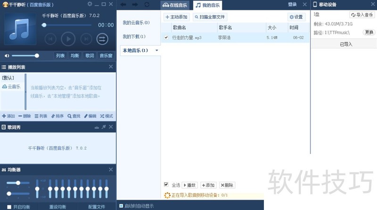Toggle the 均衡 equalizer panel

click(x=75, y=56)
